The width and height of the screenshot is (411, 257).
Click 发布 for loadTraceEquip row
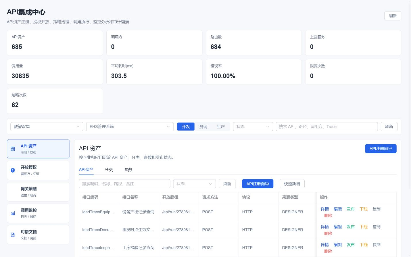tap(351, 209)
